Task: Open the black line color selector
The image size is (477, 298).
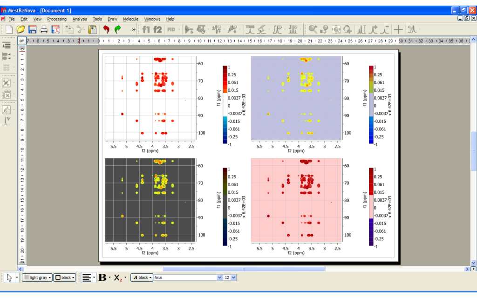Action: pos(64,278)
